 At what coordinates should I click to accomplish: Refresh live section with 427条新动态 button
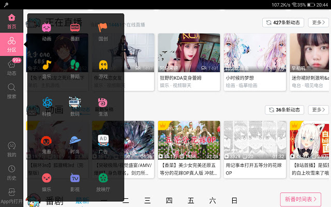point(283,23)
